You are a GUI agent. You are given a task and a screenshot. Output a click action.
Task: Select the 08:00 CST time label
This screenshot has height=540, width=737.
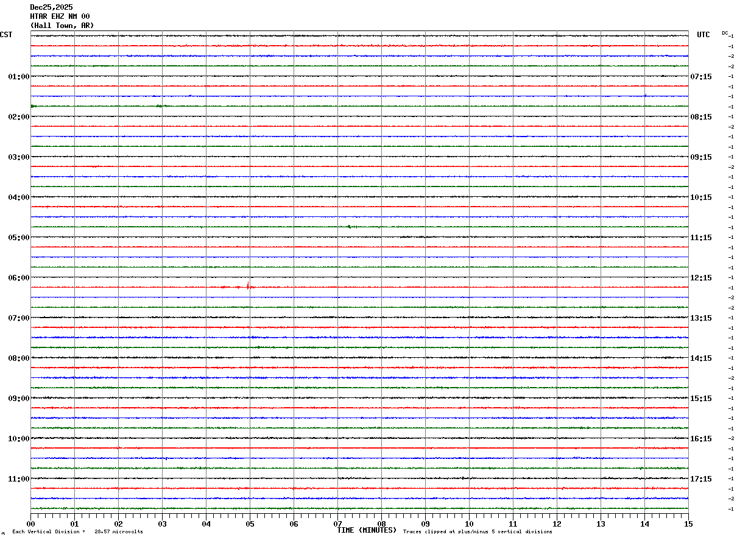click(19, 358)
